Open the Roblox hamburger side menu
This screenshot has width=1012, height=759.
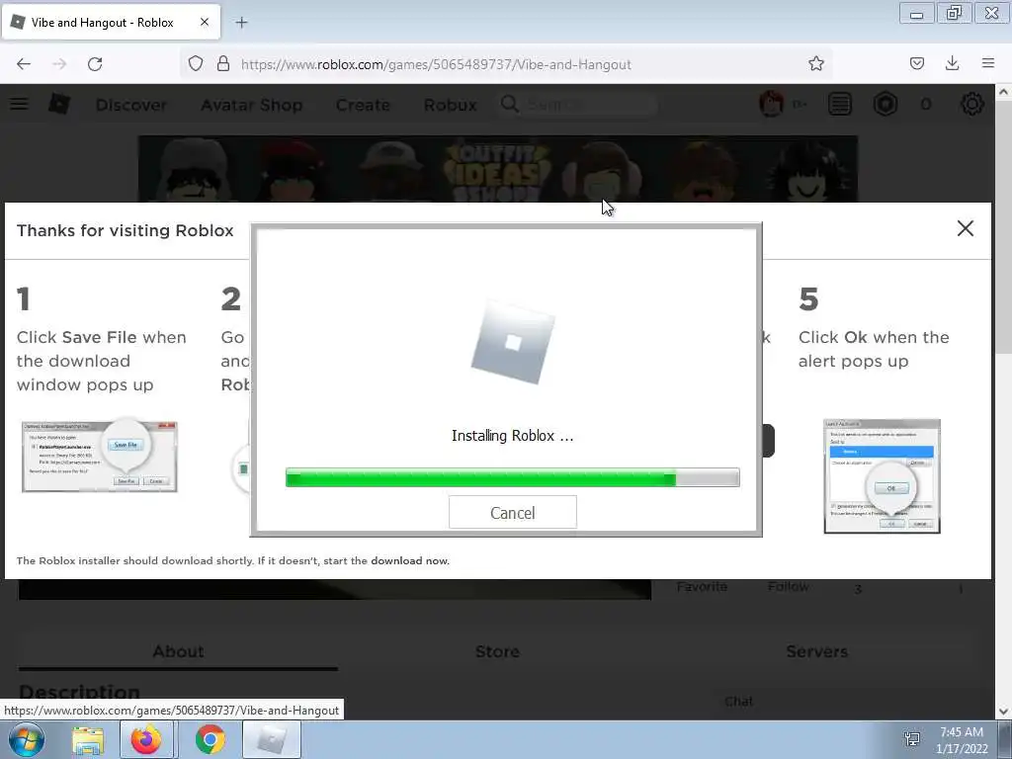[19, 104]
